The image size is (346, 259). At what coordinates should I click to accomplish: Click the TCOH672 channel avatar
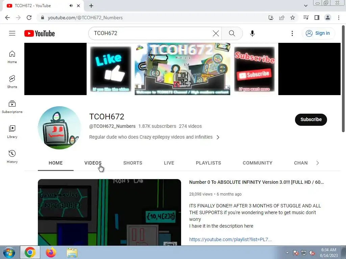(x=59, y=128)
